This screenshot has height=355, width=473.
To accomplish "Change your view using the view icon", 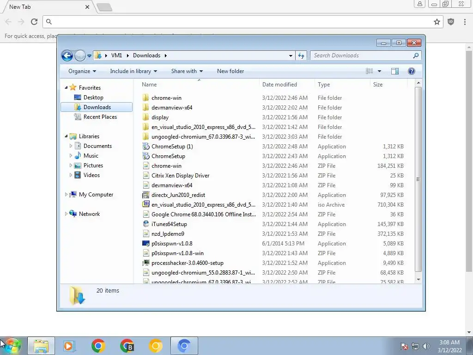I will coord(370,71).
